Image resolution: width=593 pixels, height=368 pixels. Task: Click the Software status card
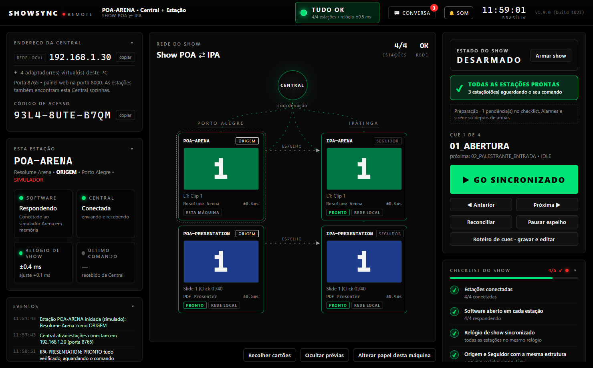43,214
